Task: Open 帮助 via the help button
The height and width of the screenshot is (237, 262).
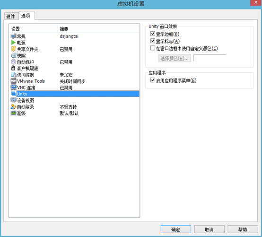Action: click(x=243, y=229)
